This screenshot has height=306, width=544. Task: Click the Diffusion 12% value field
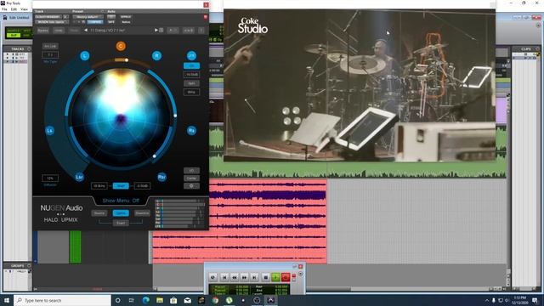(x=50, y=178)
